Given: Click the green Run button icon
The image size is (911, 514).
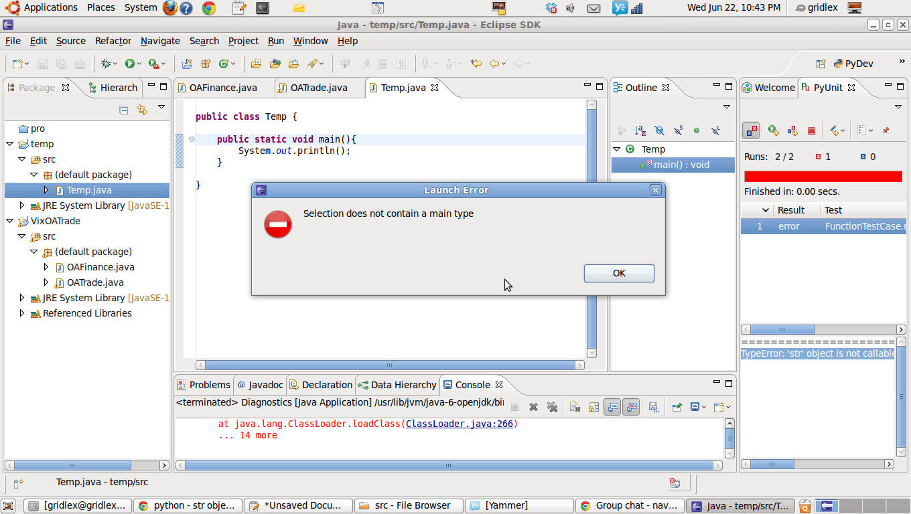Looking at the screenshot, I should click(x=129, y=64).
